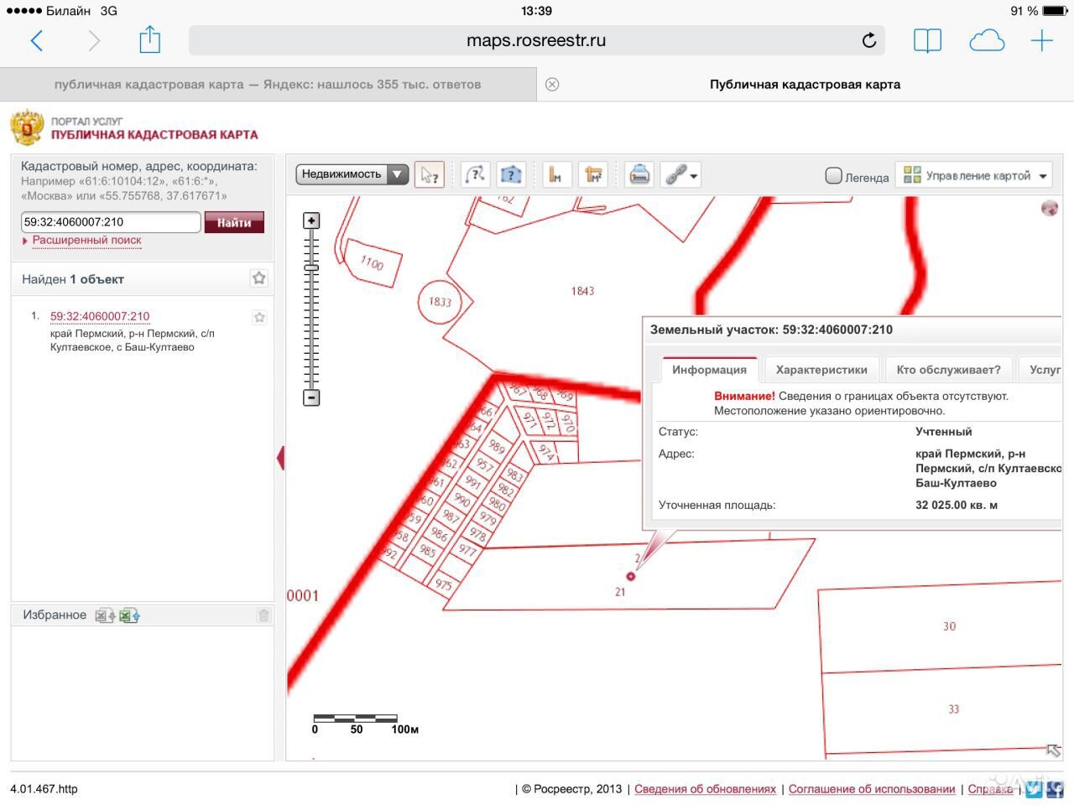Click the 32 025.00 кв. м area value
Screen dimensions: 1074x805
pyautogui.click(x=957, y=506)
